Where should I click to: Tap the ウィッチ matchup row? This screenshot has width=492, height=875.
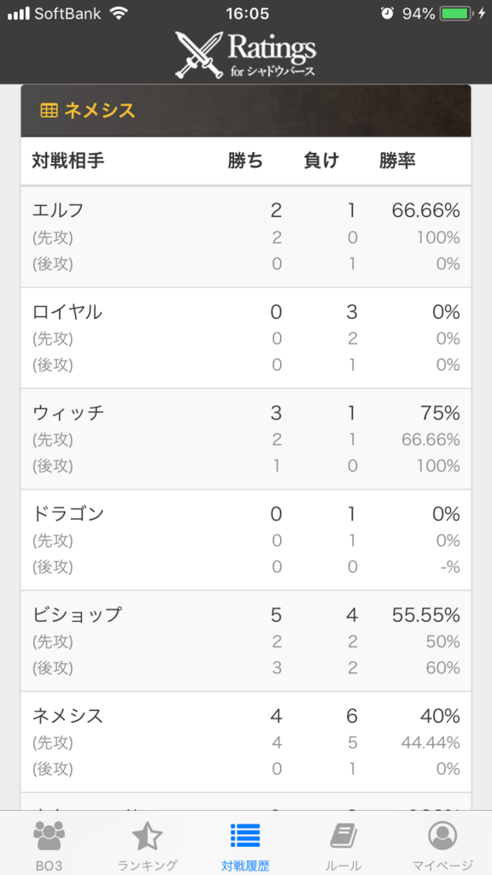(x=246, y=439)
